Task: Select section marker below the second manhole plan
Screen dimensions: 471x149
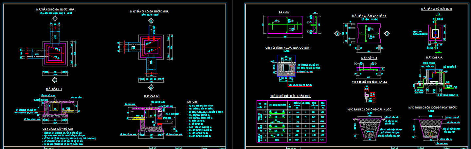Action: pyautogui.click(x=151, y=87)
